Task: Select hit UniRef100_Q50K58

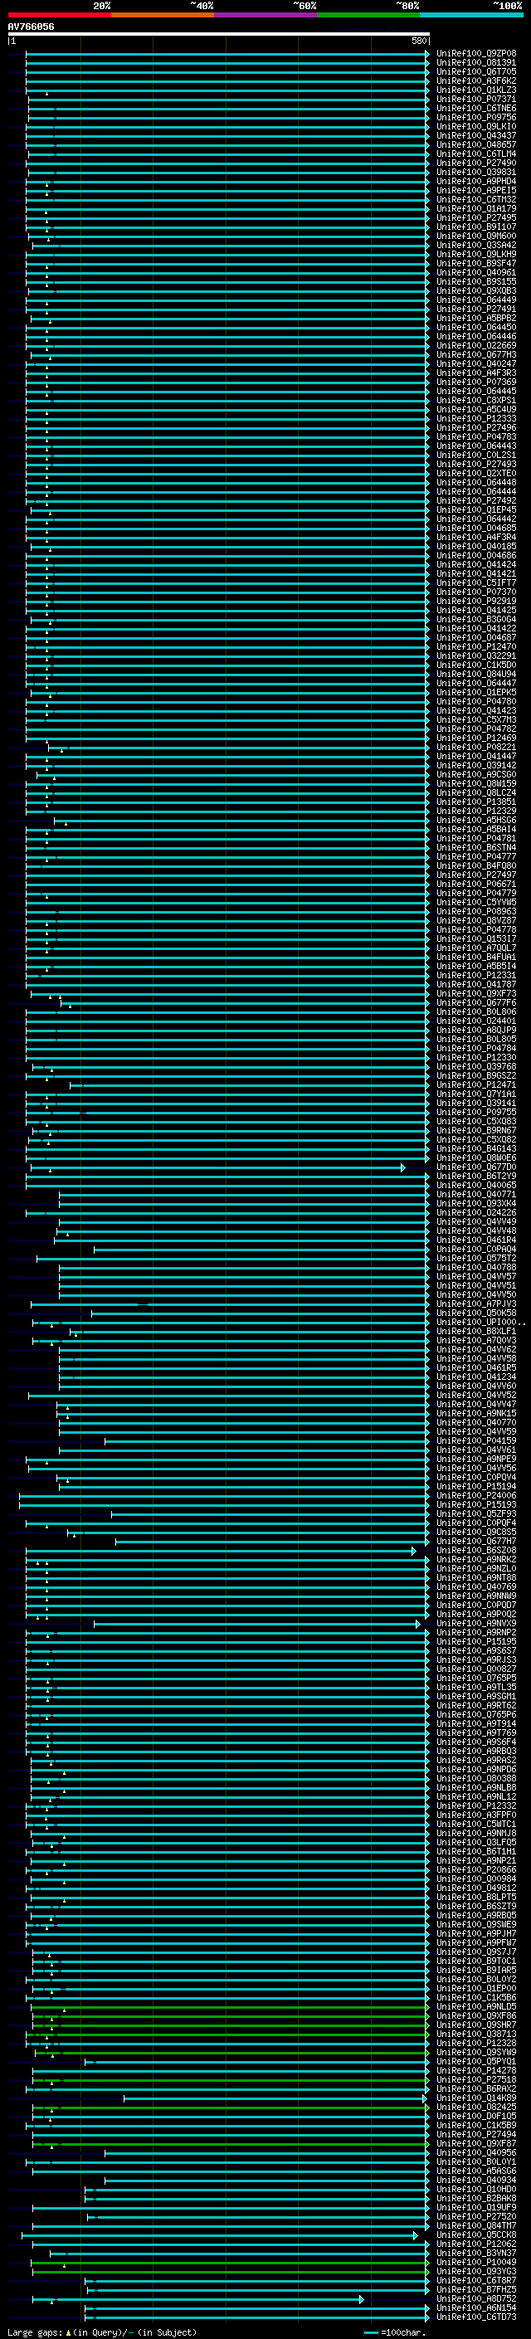Action: tap(476, 1313)
